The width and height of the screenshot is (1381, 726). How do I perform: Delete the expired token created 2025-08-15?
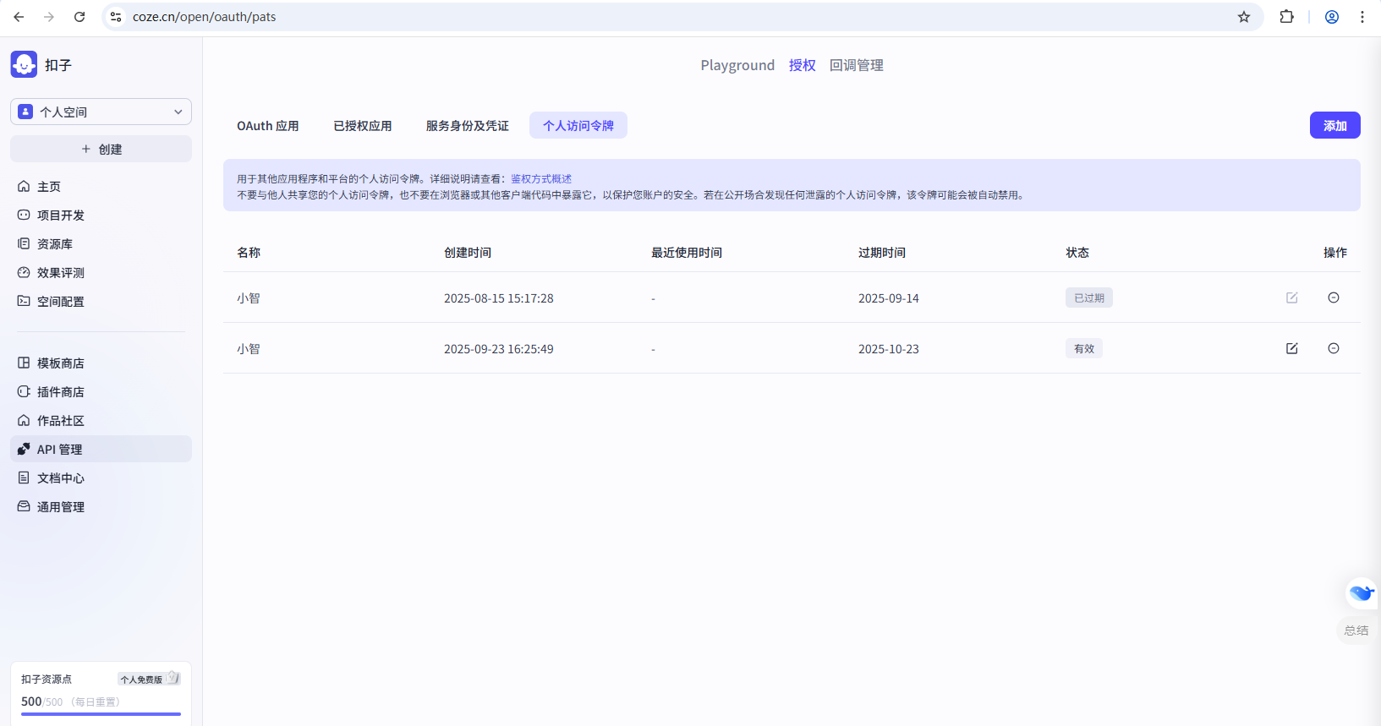click(1334, 297)
